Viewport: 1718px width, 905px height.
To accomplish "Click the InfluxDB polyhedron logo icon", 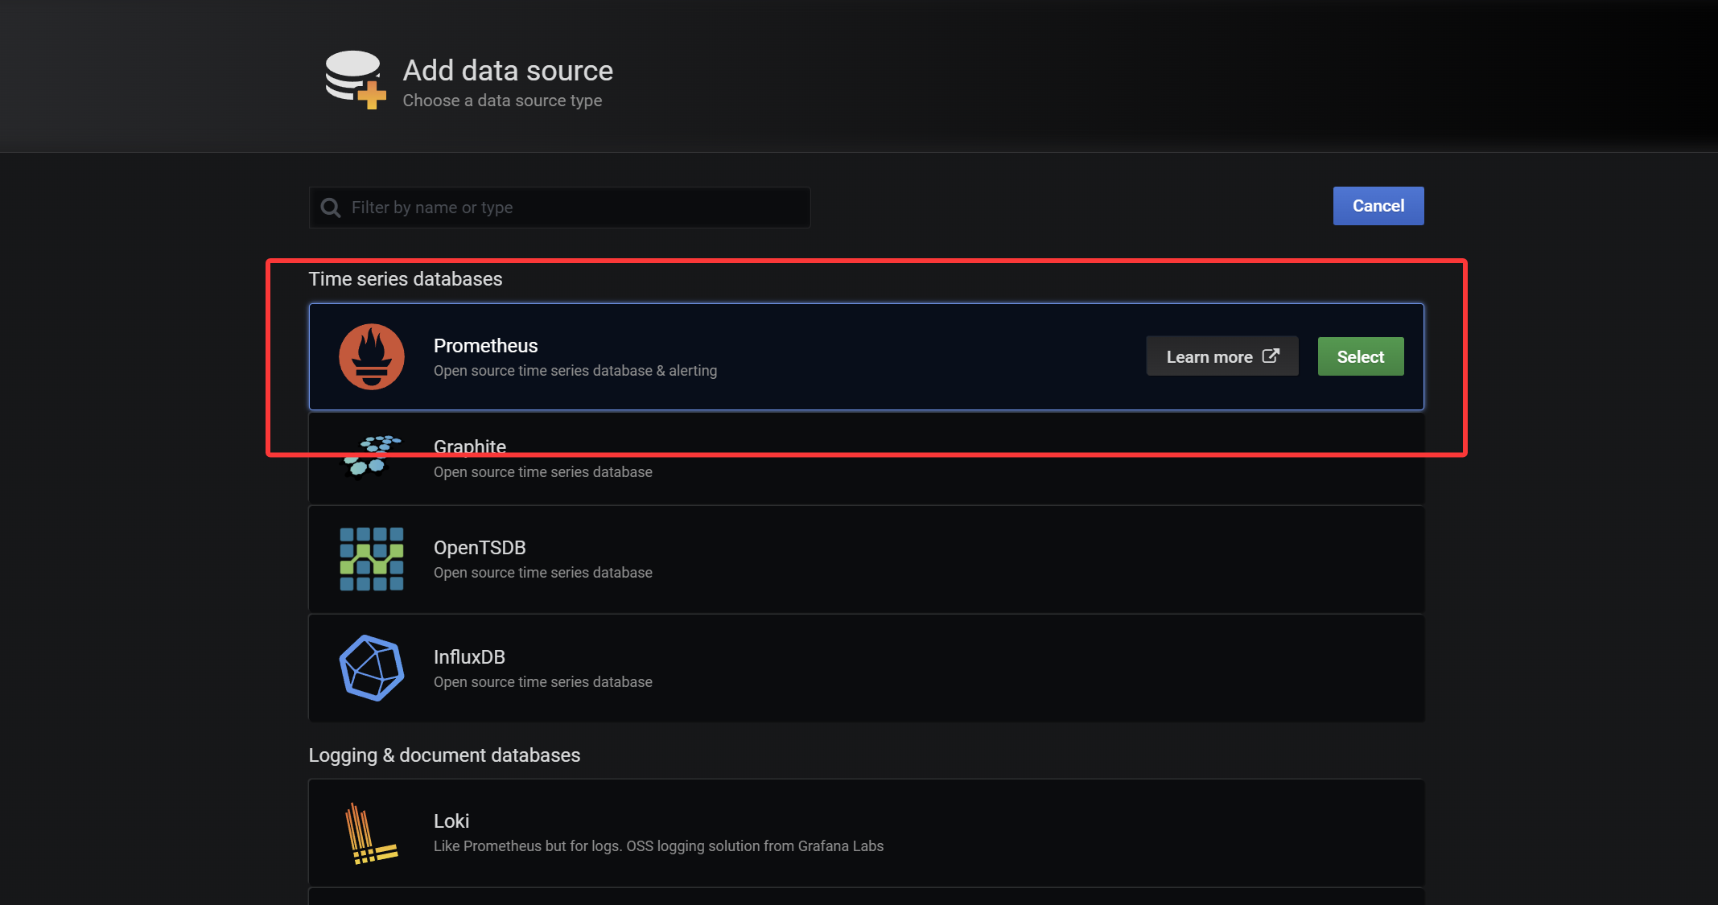I will pyautogui.click(x=371, y=668).
